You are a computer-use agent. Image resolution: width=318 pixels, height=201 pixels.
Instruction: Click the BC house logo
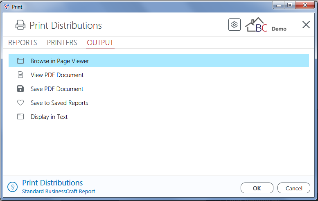click(257, 25)
